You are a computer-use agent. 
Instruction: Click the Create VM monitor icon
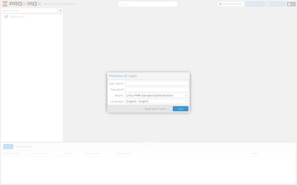pos(248,4)
